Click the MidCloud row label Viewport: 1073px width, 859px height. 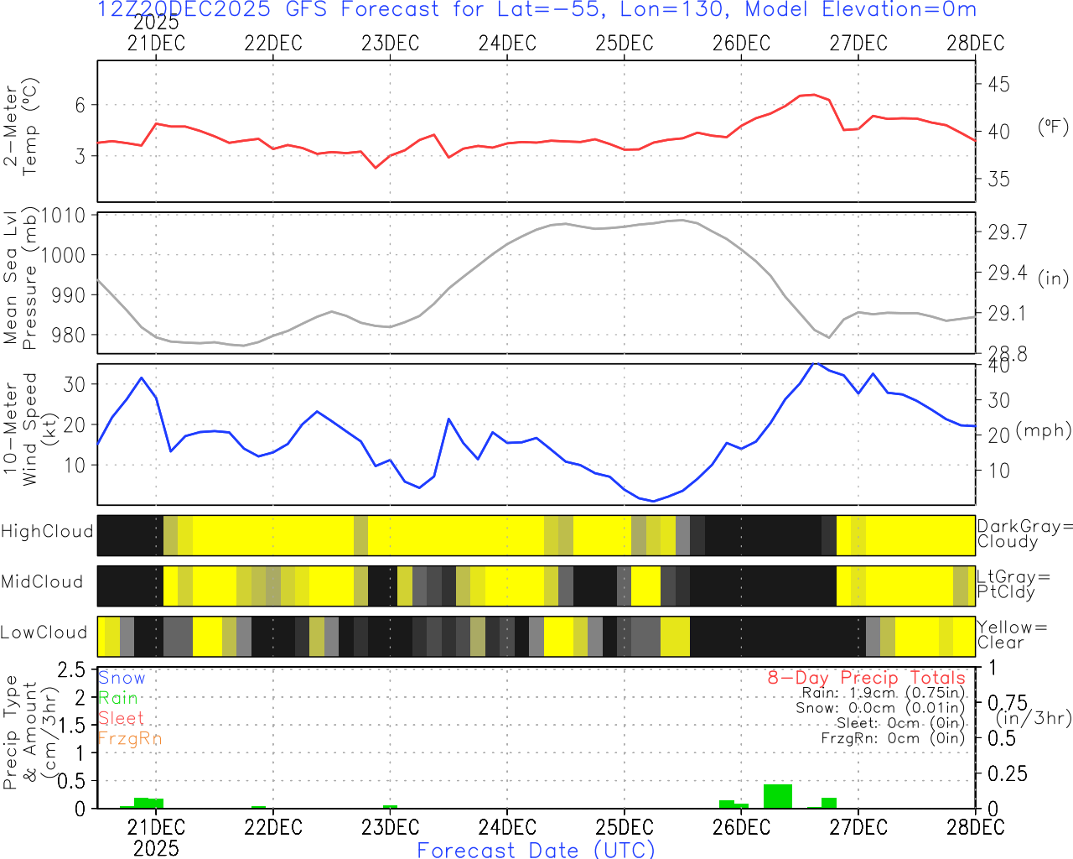click(x=42, y=582)
